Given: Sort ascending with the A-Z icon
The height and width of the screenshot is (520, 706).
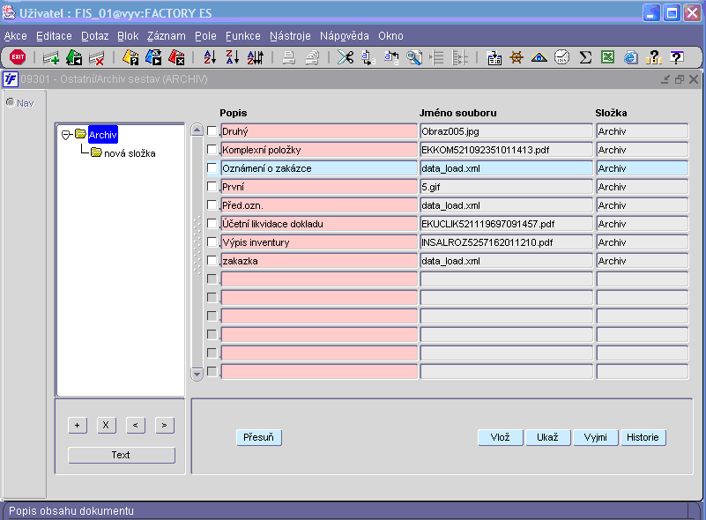Looking at the screenshot, I should pos(210,57).
